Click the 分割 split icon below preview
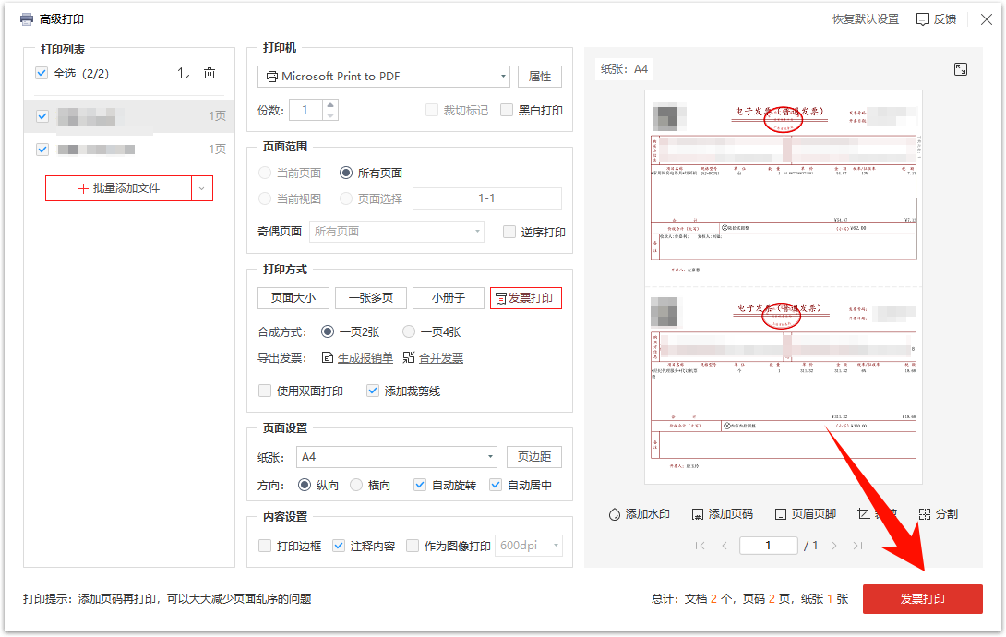Image resolution: width=1006 pixels, height=637 pixels. [924, 513]
